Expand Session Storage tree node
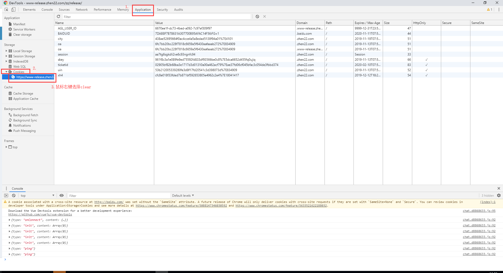Screen dimensions: 503x273 pos(6,56)
